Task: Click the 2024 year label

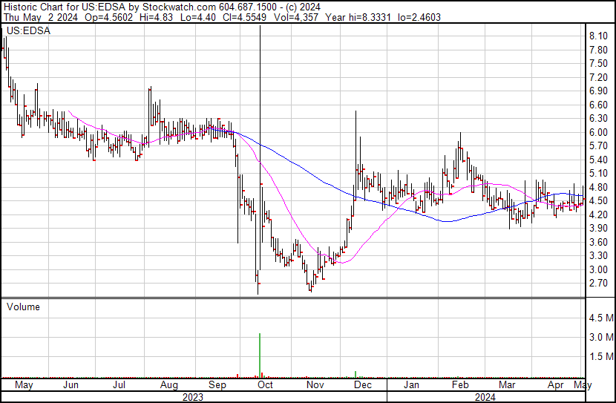Action: coord(485,397)
